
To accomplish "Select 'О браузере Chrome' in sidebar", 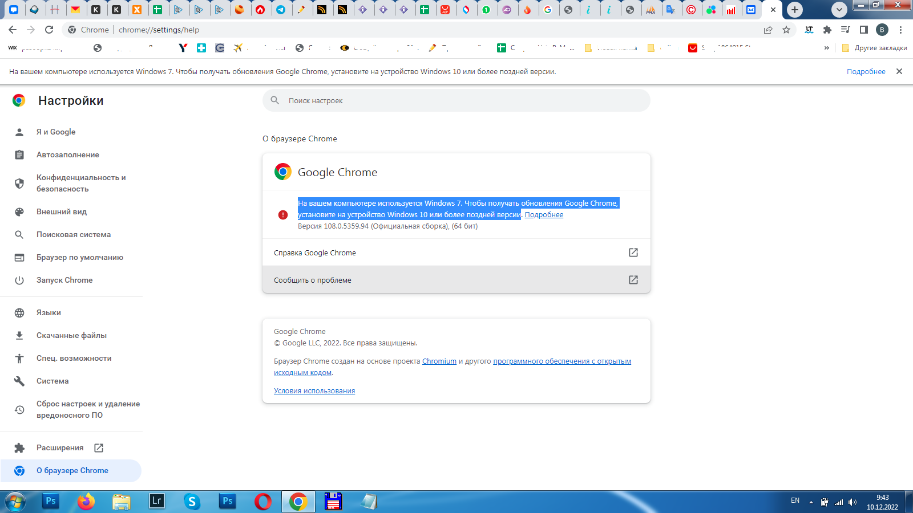I will 71,470.
